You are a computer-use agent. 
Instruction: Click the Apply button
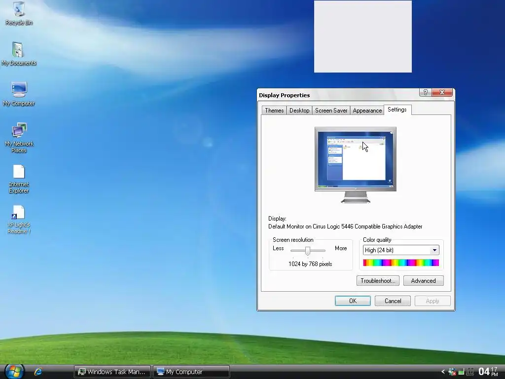[433, 301]
